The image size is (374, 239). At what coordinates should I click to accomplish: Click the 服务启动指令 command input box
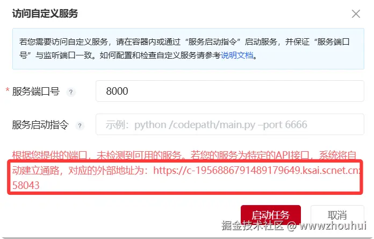coord(229,124)
